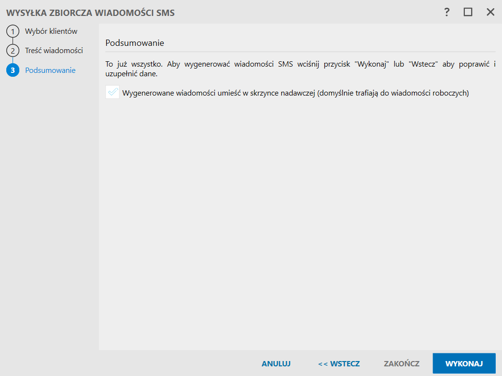Go to step 1 circle icon
The height and width of the screenshot is (376, 502).
[13, 31]
